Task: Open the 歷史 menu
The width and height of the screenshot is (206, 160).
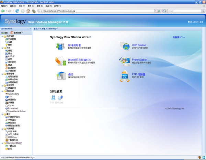Action: pos(31,6)
